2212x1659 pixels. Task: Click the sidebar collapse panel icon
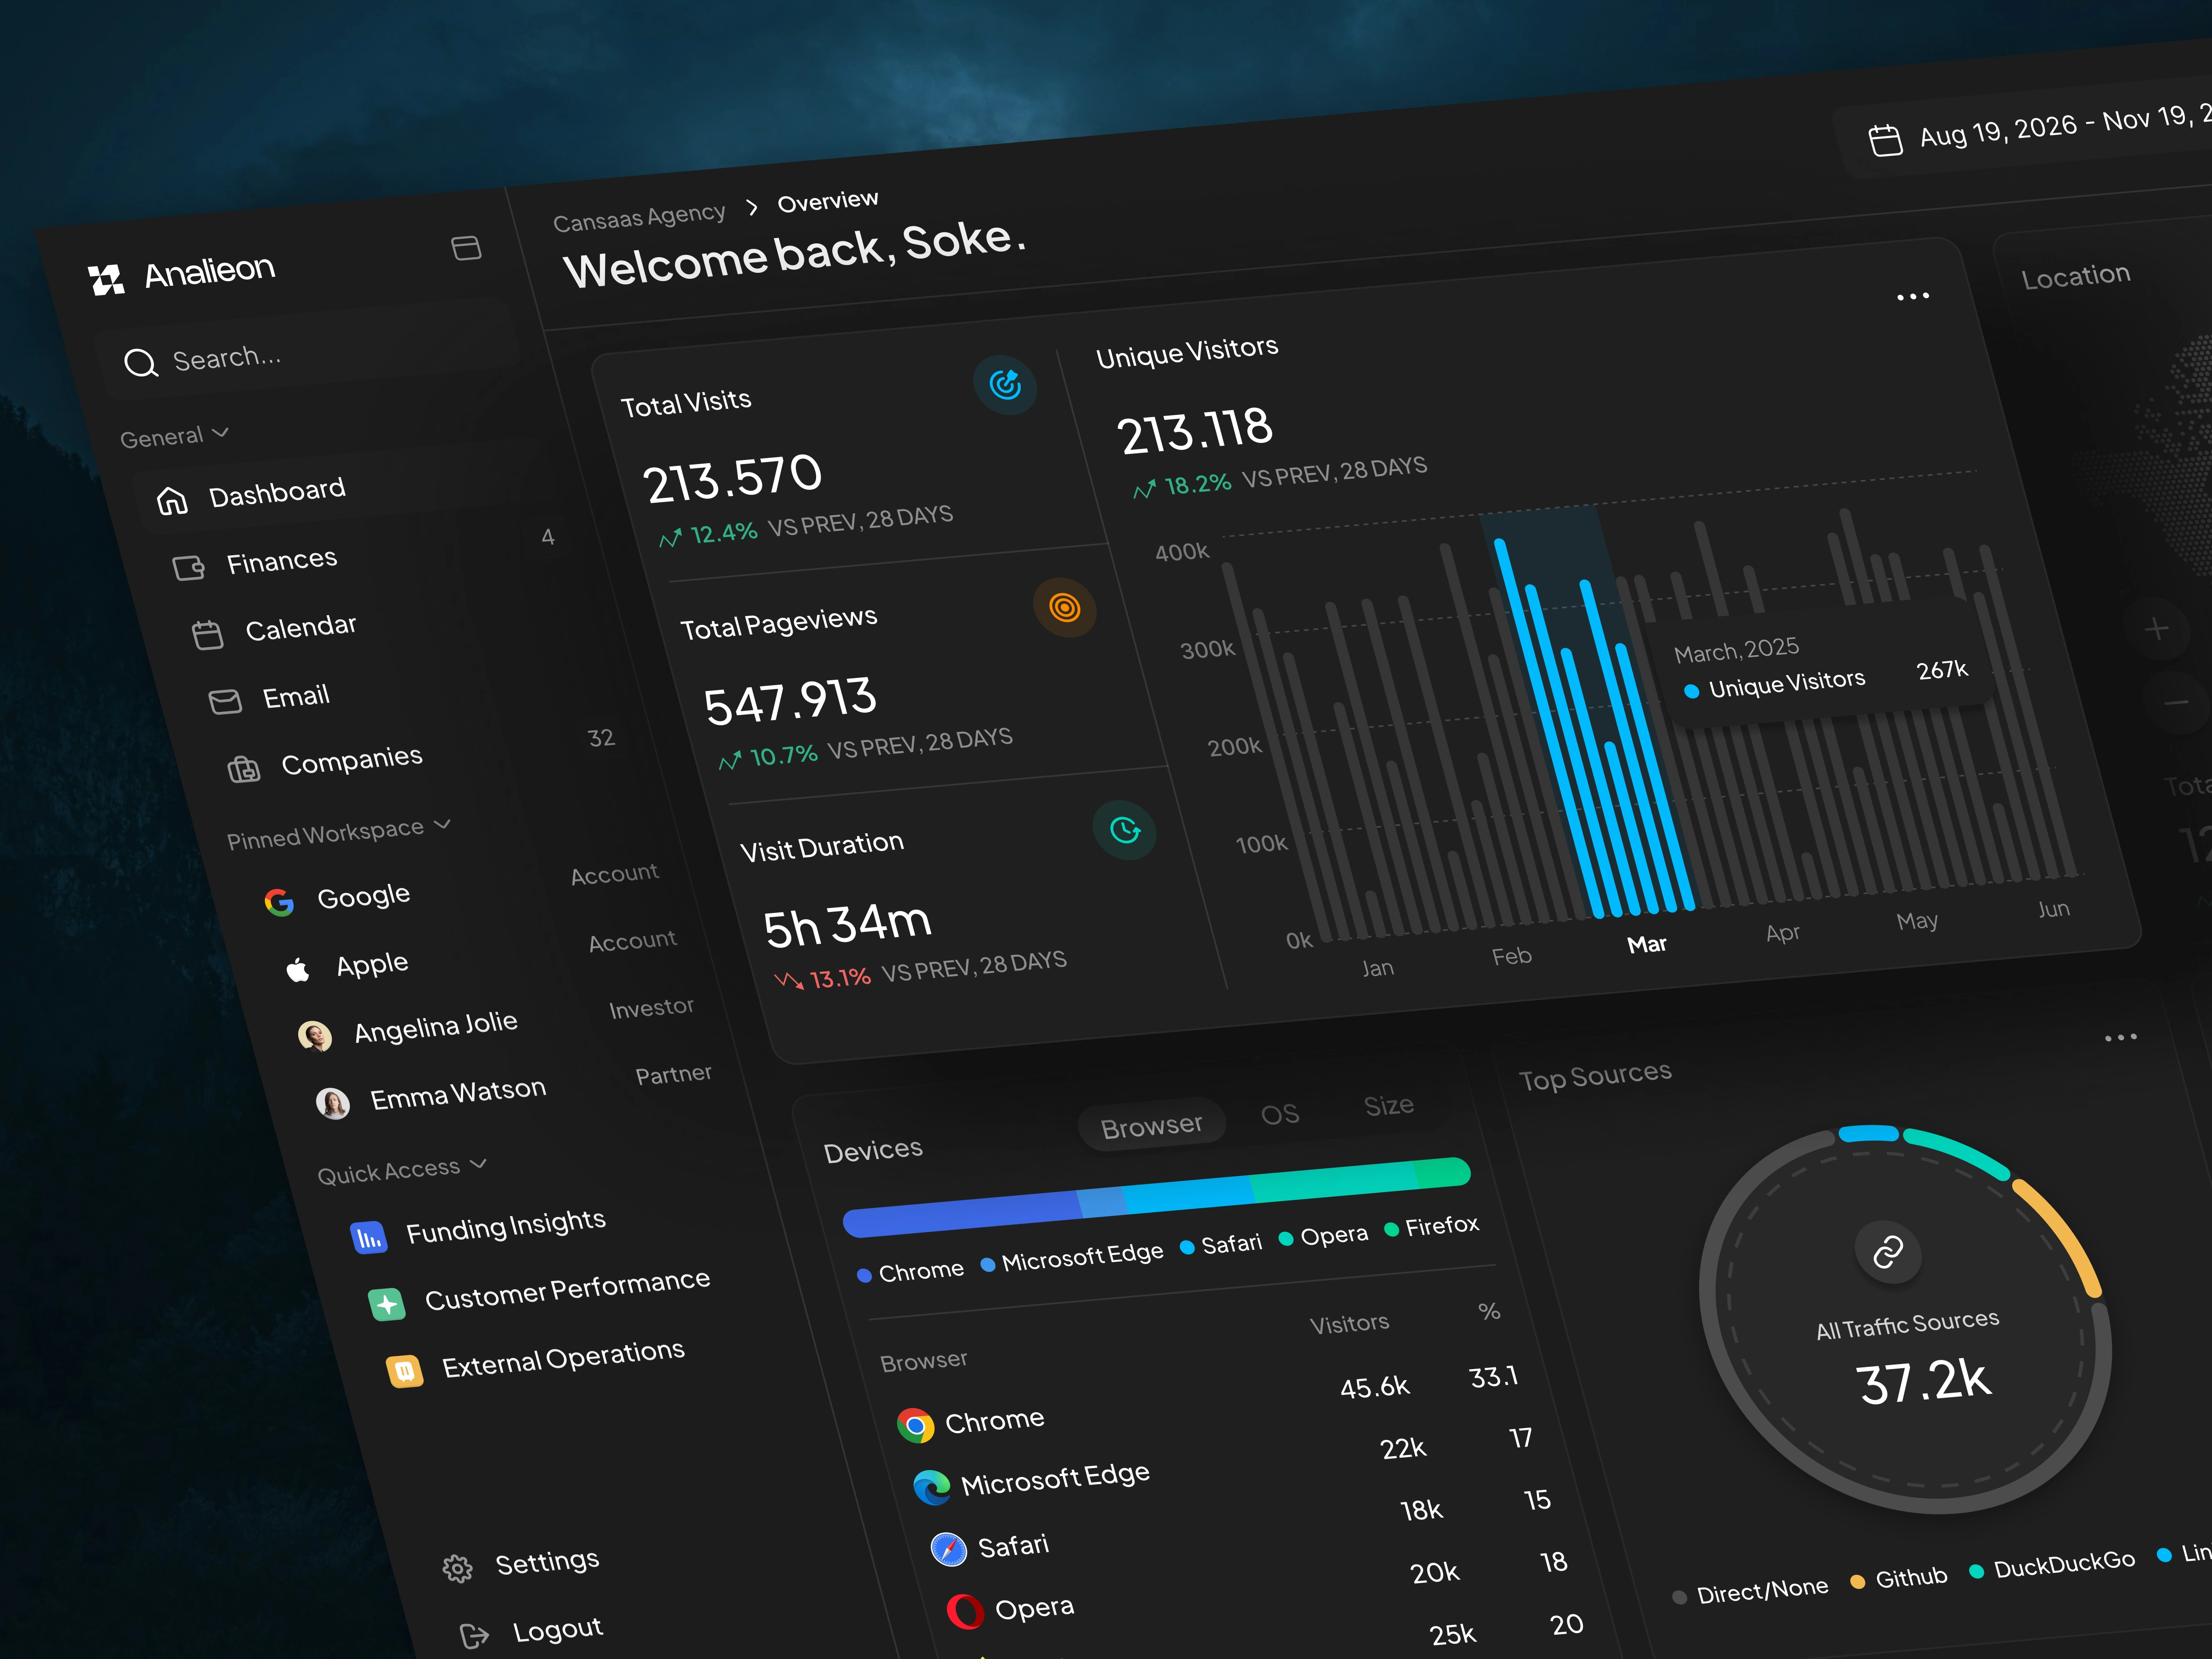pyautogui.click(x=466, y=248)
